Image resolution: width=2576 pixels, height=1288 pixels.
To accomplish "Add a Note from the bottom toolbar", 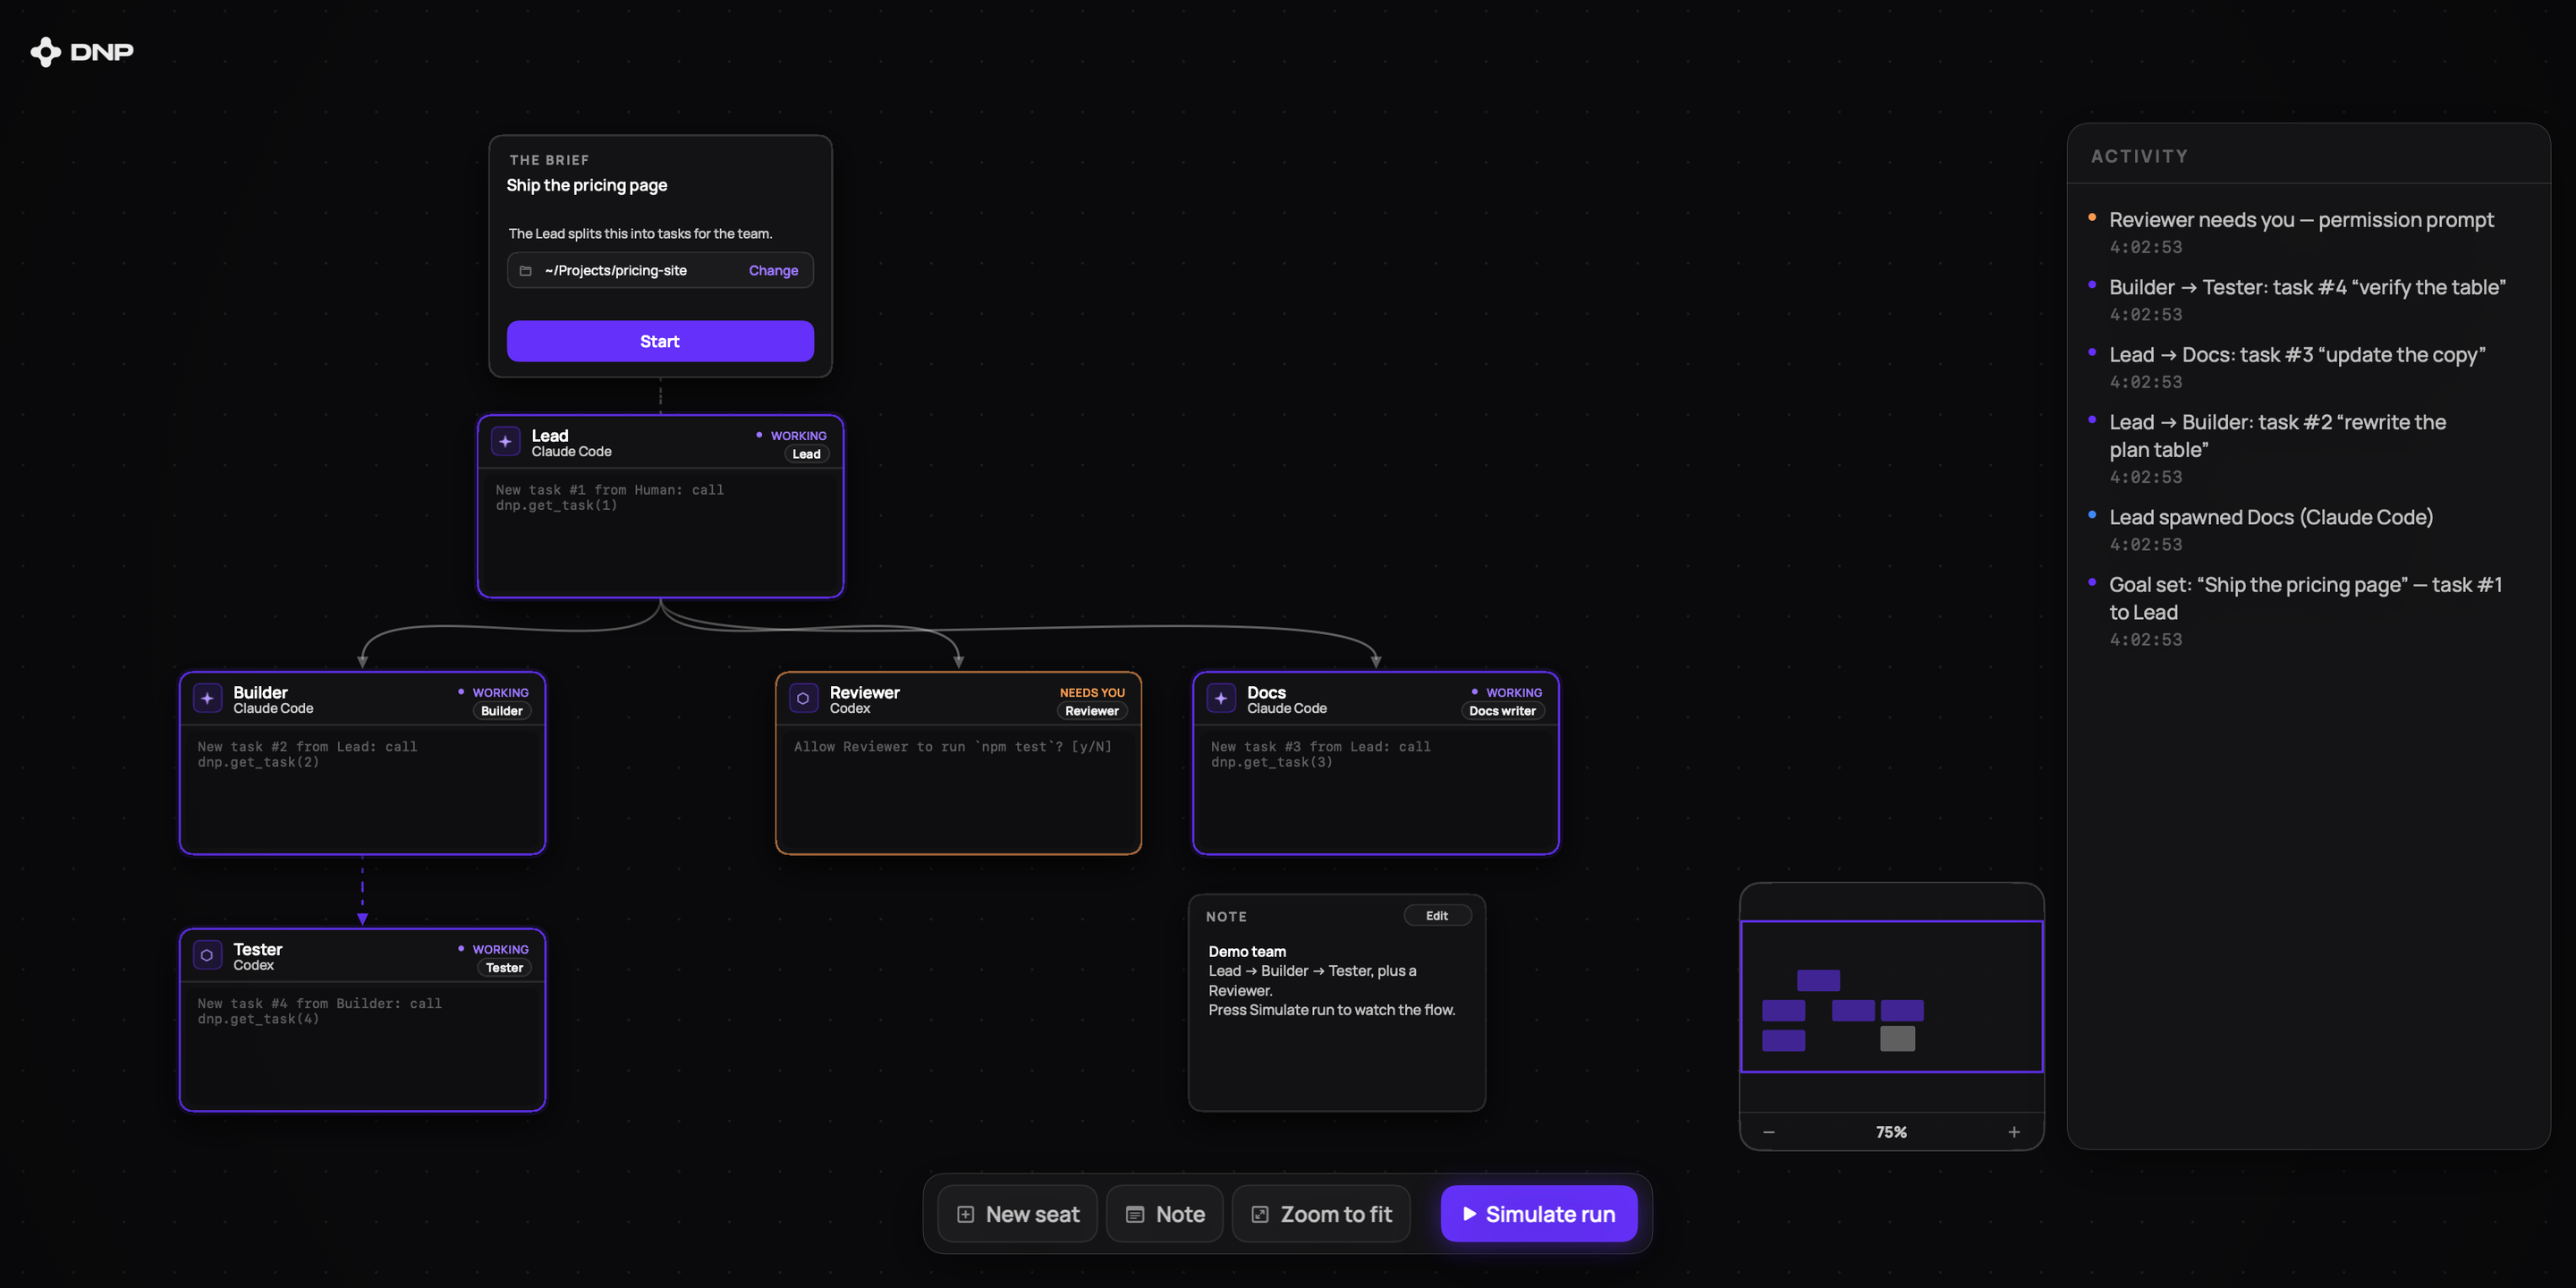I will (1165, 1214).
